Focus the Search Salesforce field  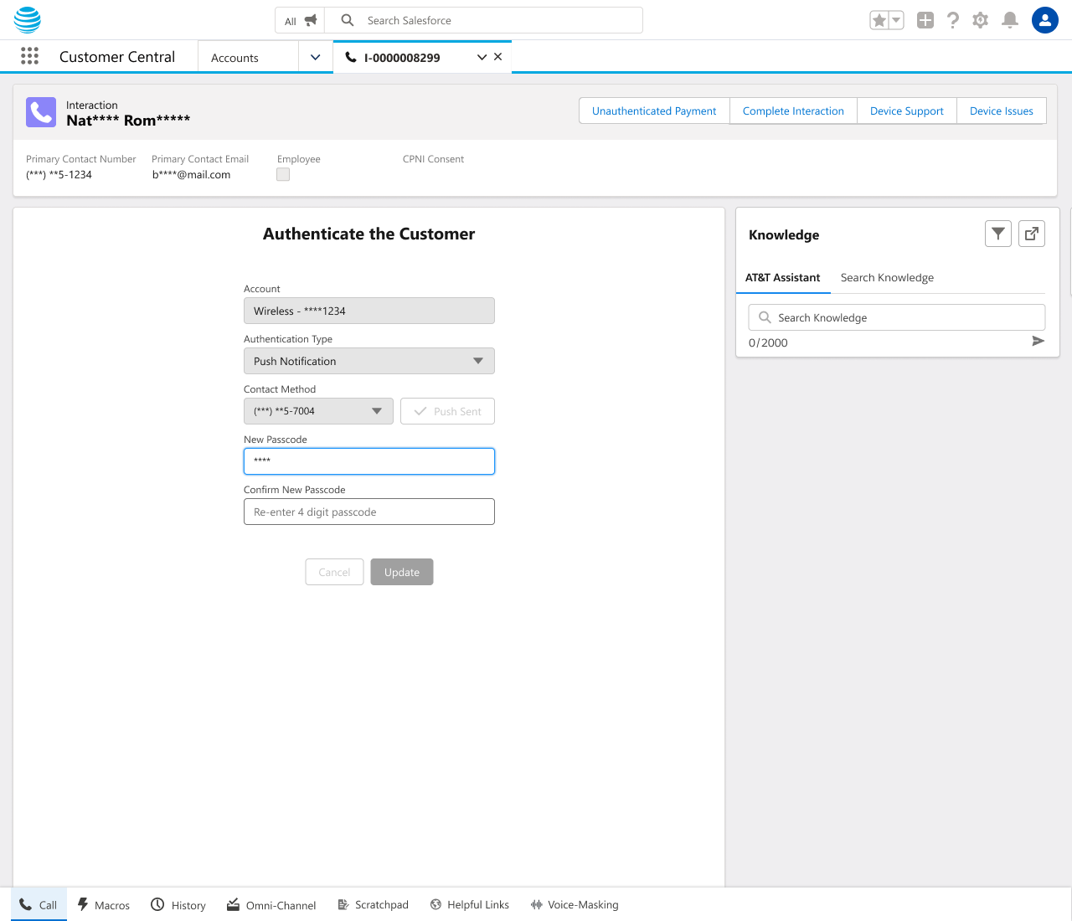[x=484, y=20]
